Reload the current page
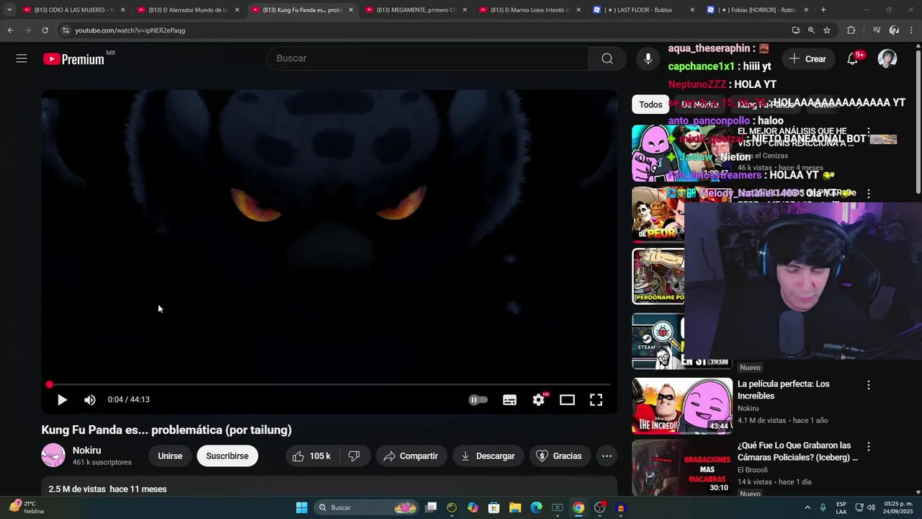Image resolution: width=922 pixels, height=519 pixels. click(x=45, y=30)
